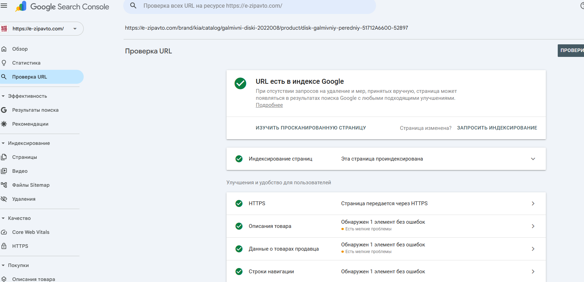
Task: Click ИЗУЧИТЬ ПРОСКАНИРОВАННУЮ СТРАНИЦУ button
Action: (x=311, y=128)
